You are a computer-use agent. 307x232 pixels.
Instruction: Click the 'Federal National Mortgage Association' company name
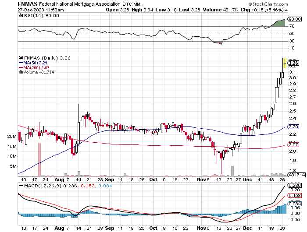pos(80,4)
